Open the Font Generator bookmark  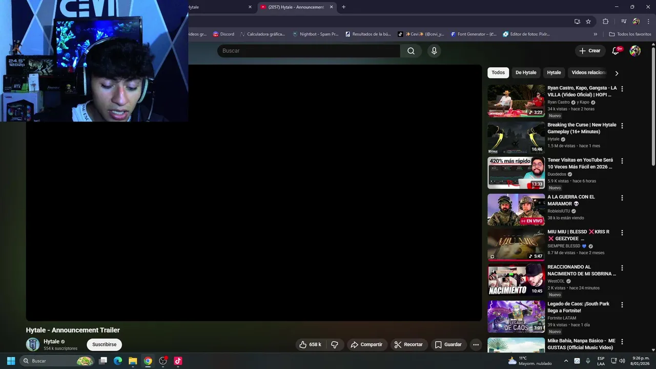[x=474, y=34]
